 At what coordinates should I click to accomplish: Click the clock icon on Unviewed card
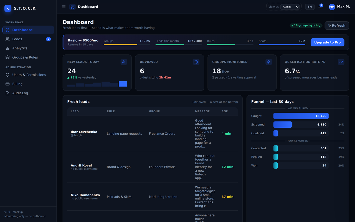click(x=196, y=62)
